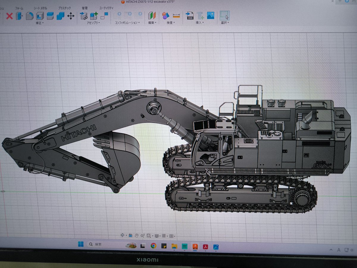Click the Fit zoom window icon
Image resolution: width=357 pixels, height=268 pixels.
[x=149, y=236]
